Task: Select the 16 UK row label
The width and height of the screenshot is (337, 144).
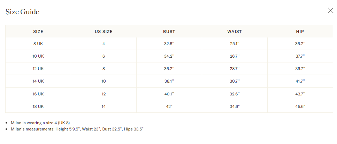Action: [x=38, y=94]
